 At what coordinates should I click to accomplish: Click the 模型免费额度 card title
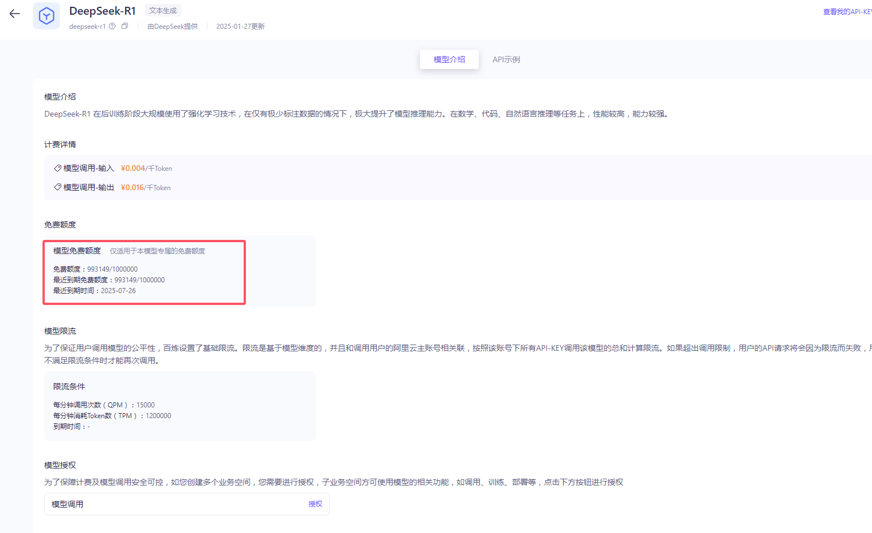(x=77, y=251)
